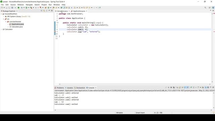
Task: Click Remove All Terminated Launches in Console
Action: click(x=174, y=87)
